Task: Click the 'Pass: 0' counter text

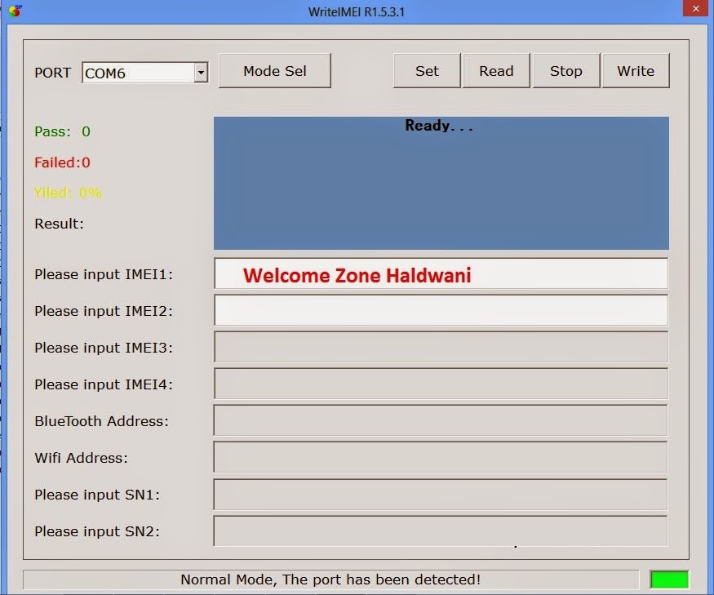Action: click(62, 131)
